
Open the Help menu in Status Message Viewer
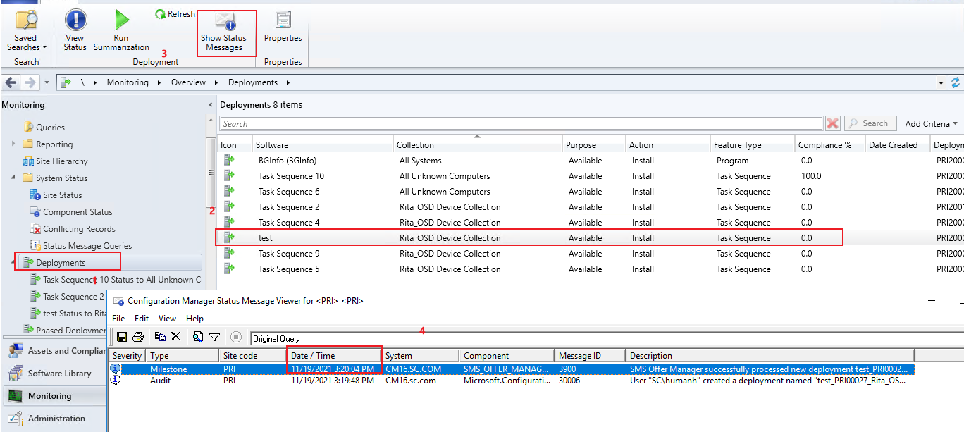194,319
